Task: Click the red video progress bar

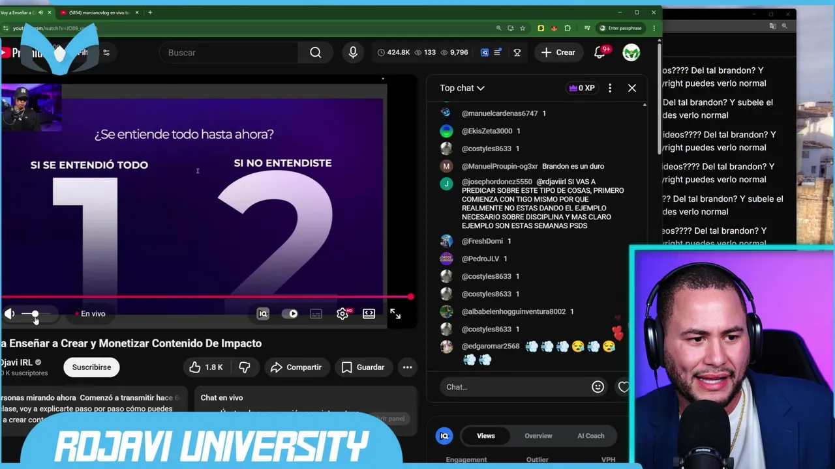Action: click(205, 297)
